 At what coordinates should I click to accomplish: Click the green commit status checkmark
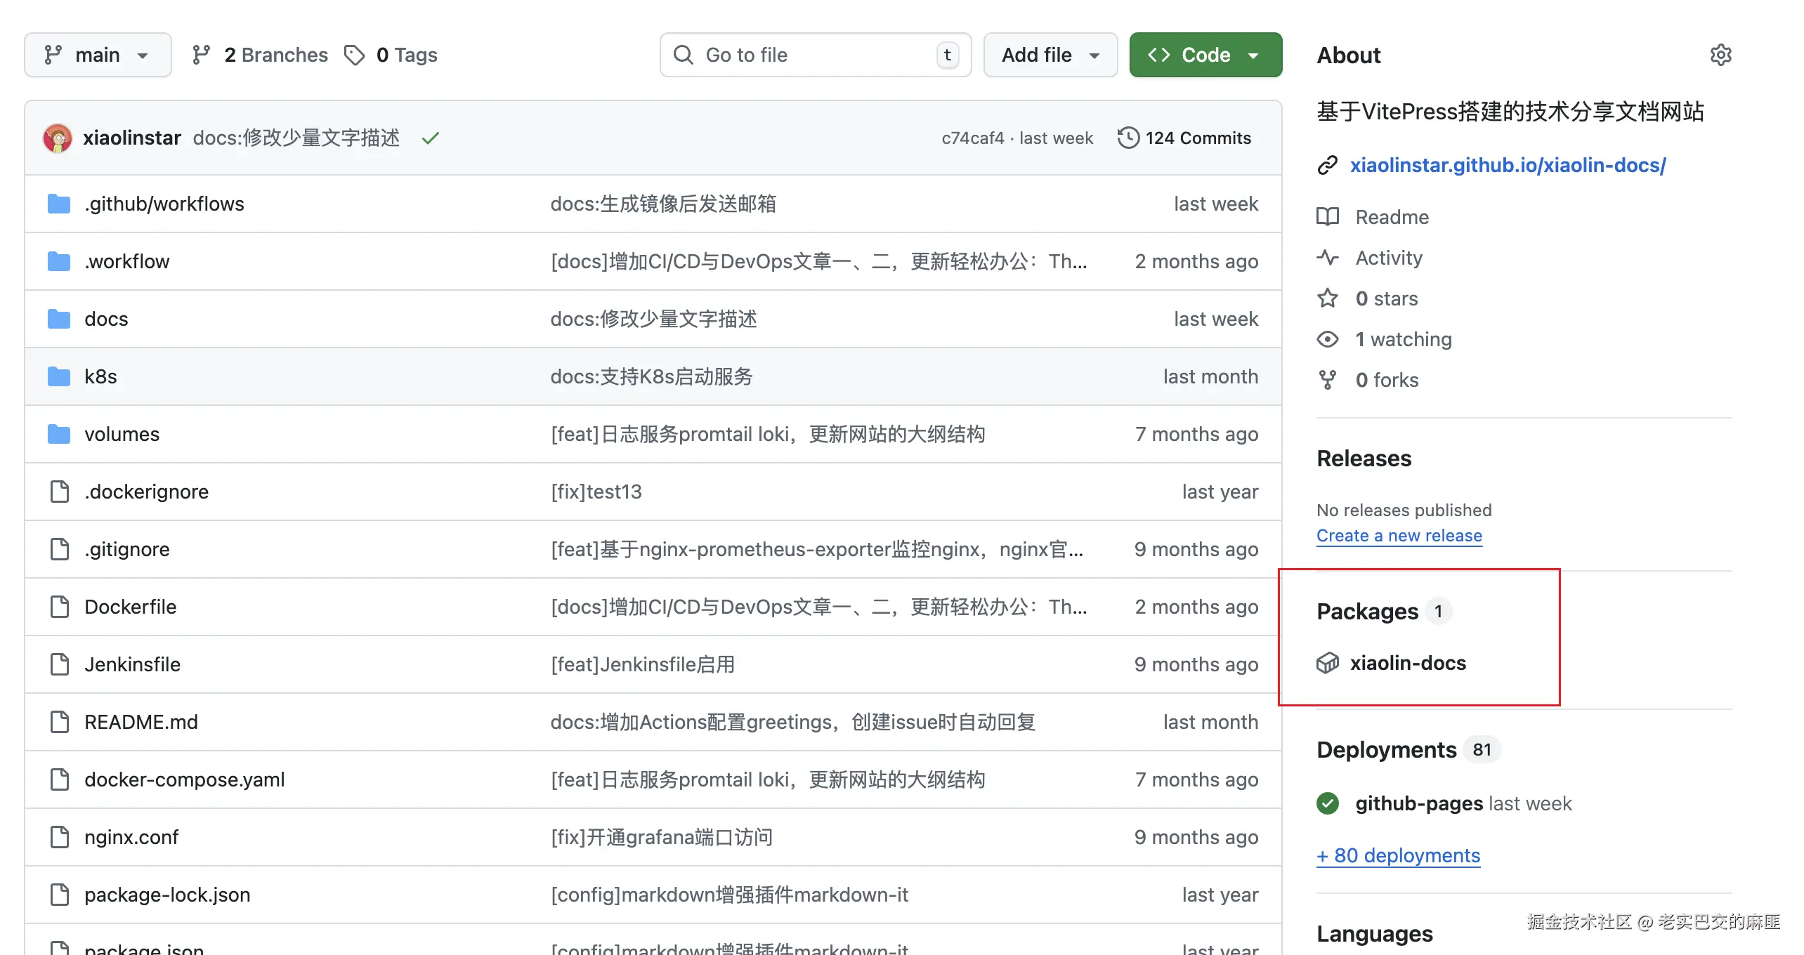coord(431,138)
